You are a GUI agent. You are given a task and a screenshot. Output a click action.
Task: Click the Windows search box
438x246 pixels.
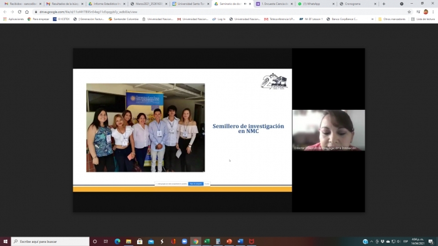point(50,241)
